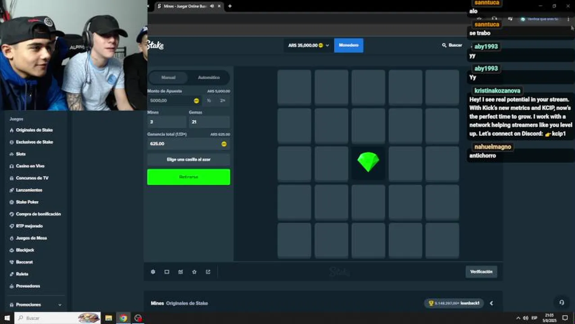575x324 pixels.
Task: Click the tab mute speaker icon
Action: pyautogui.click(x=212, y=6)
